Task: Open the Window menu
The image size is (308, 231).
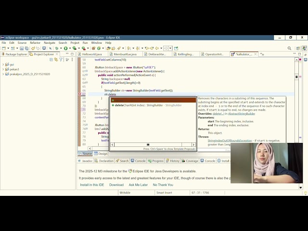Action: coord(96,43)
